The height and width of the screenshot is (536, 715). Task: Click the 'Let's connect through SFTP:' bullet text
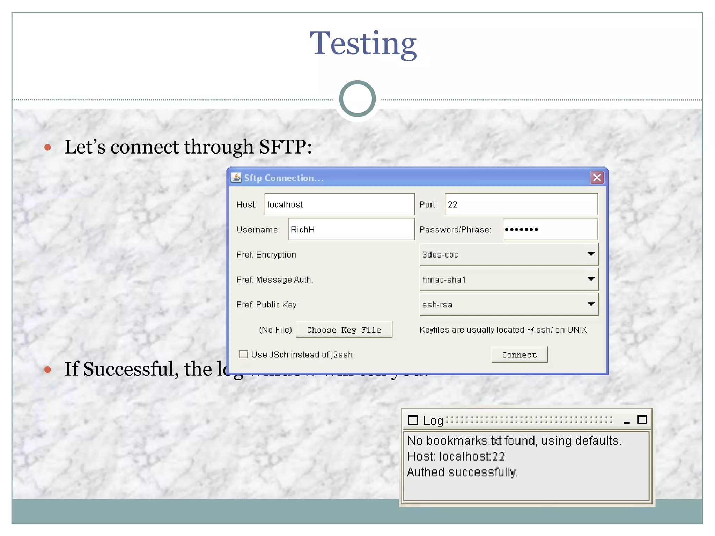tap(188, 147)
